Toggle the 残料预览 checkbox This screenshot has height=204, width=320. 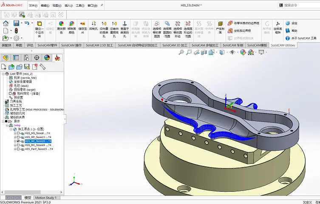pos(10,93)
